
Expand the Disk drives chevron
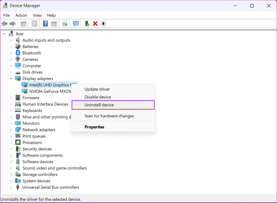(11, 72)
